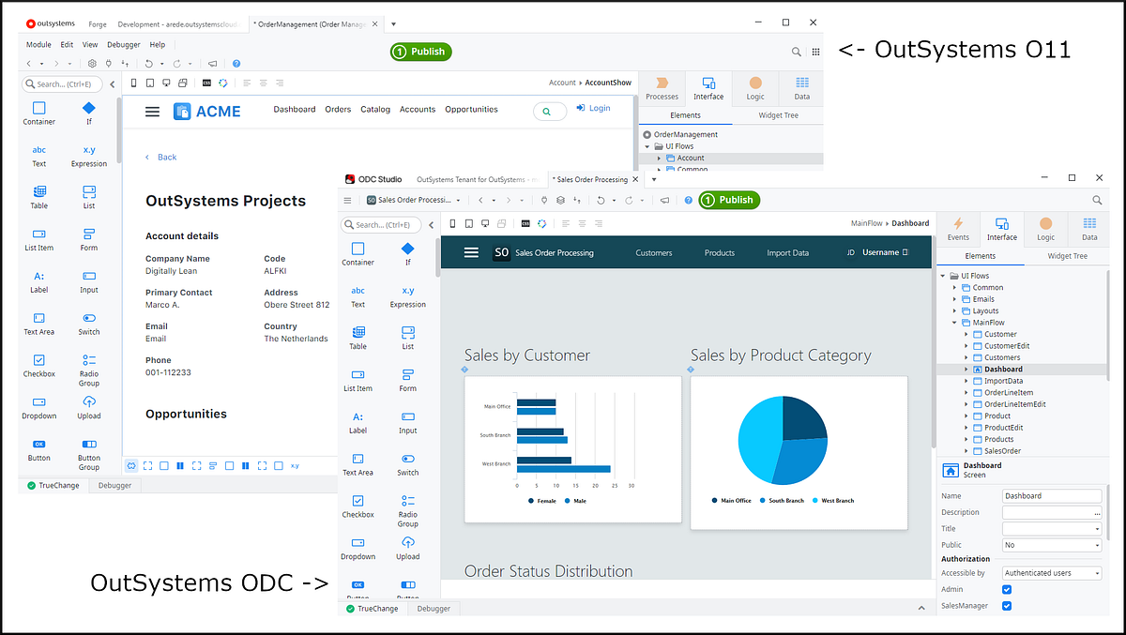The width and height of the screenshot is (1126, 635).
Task: Open the Events panel in ODC Studio
Action: 958,228
